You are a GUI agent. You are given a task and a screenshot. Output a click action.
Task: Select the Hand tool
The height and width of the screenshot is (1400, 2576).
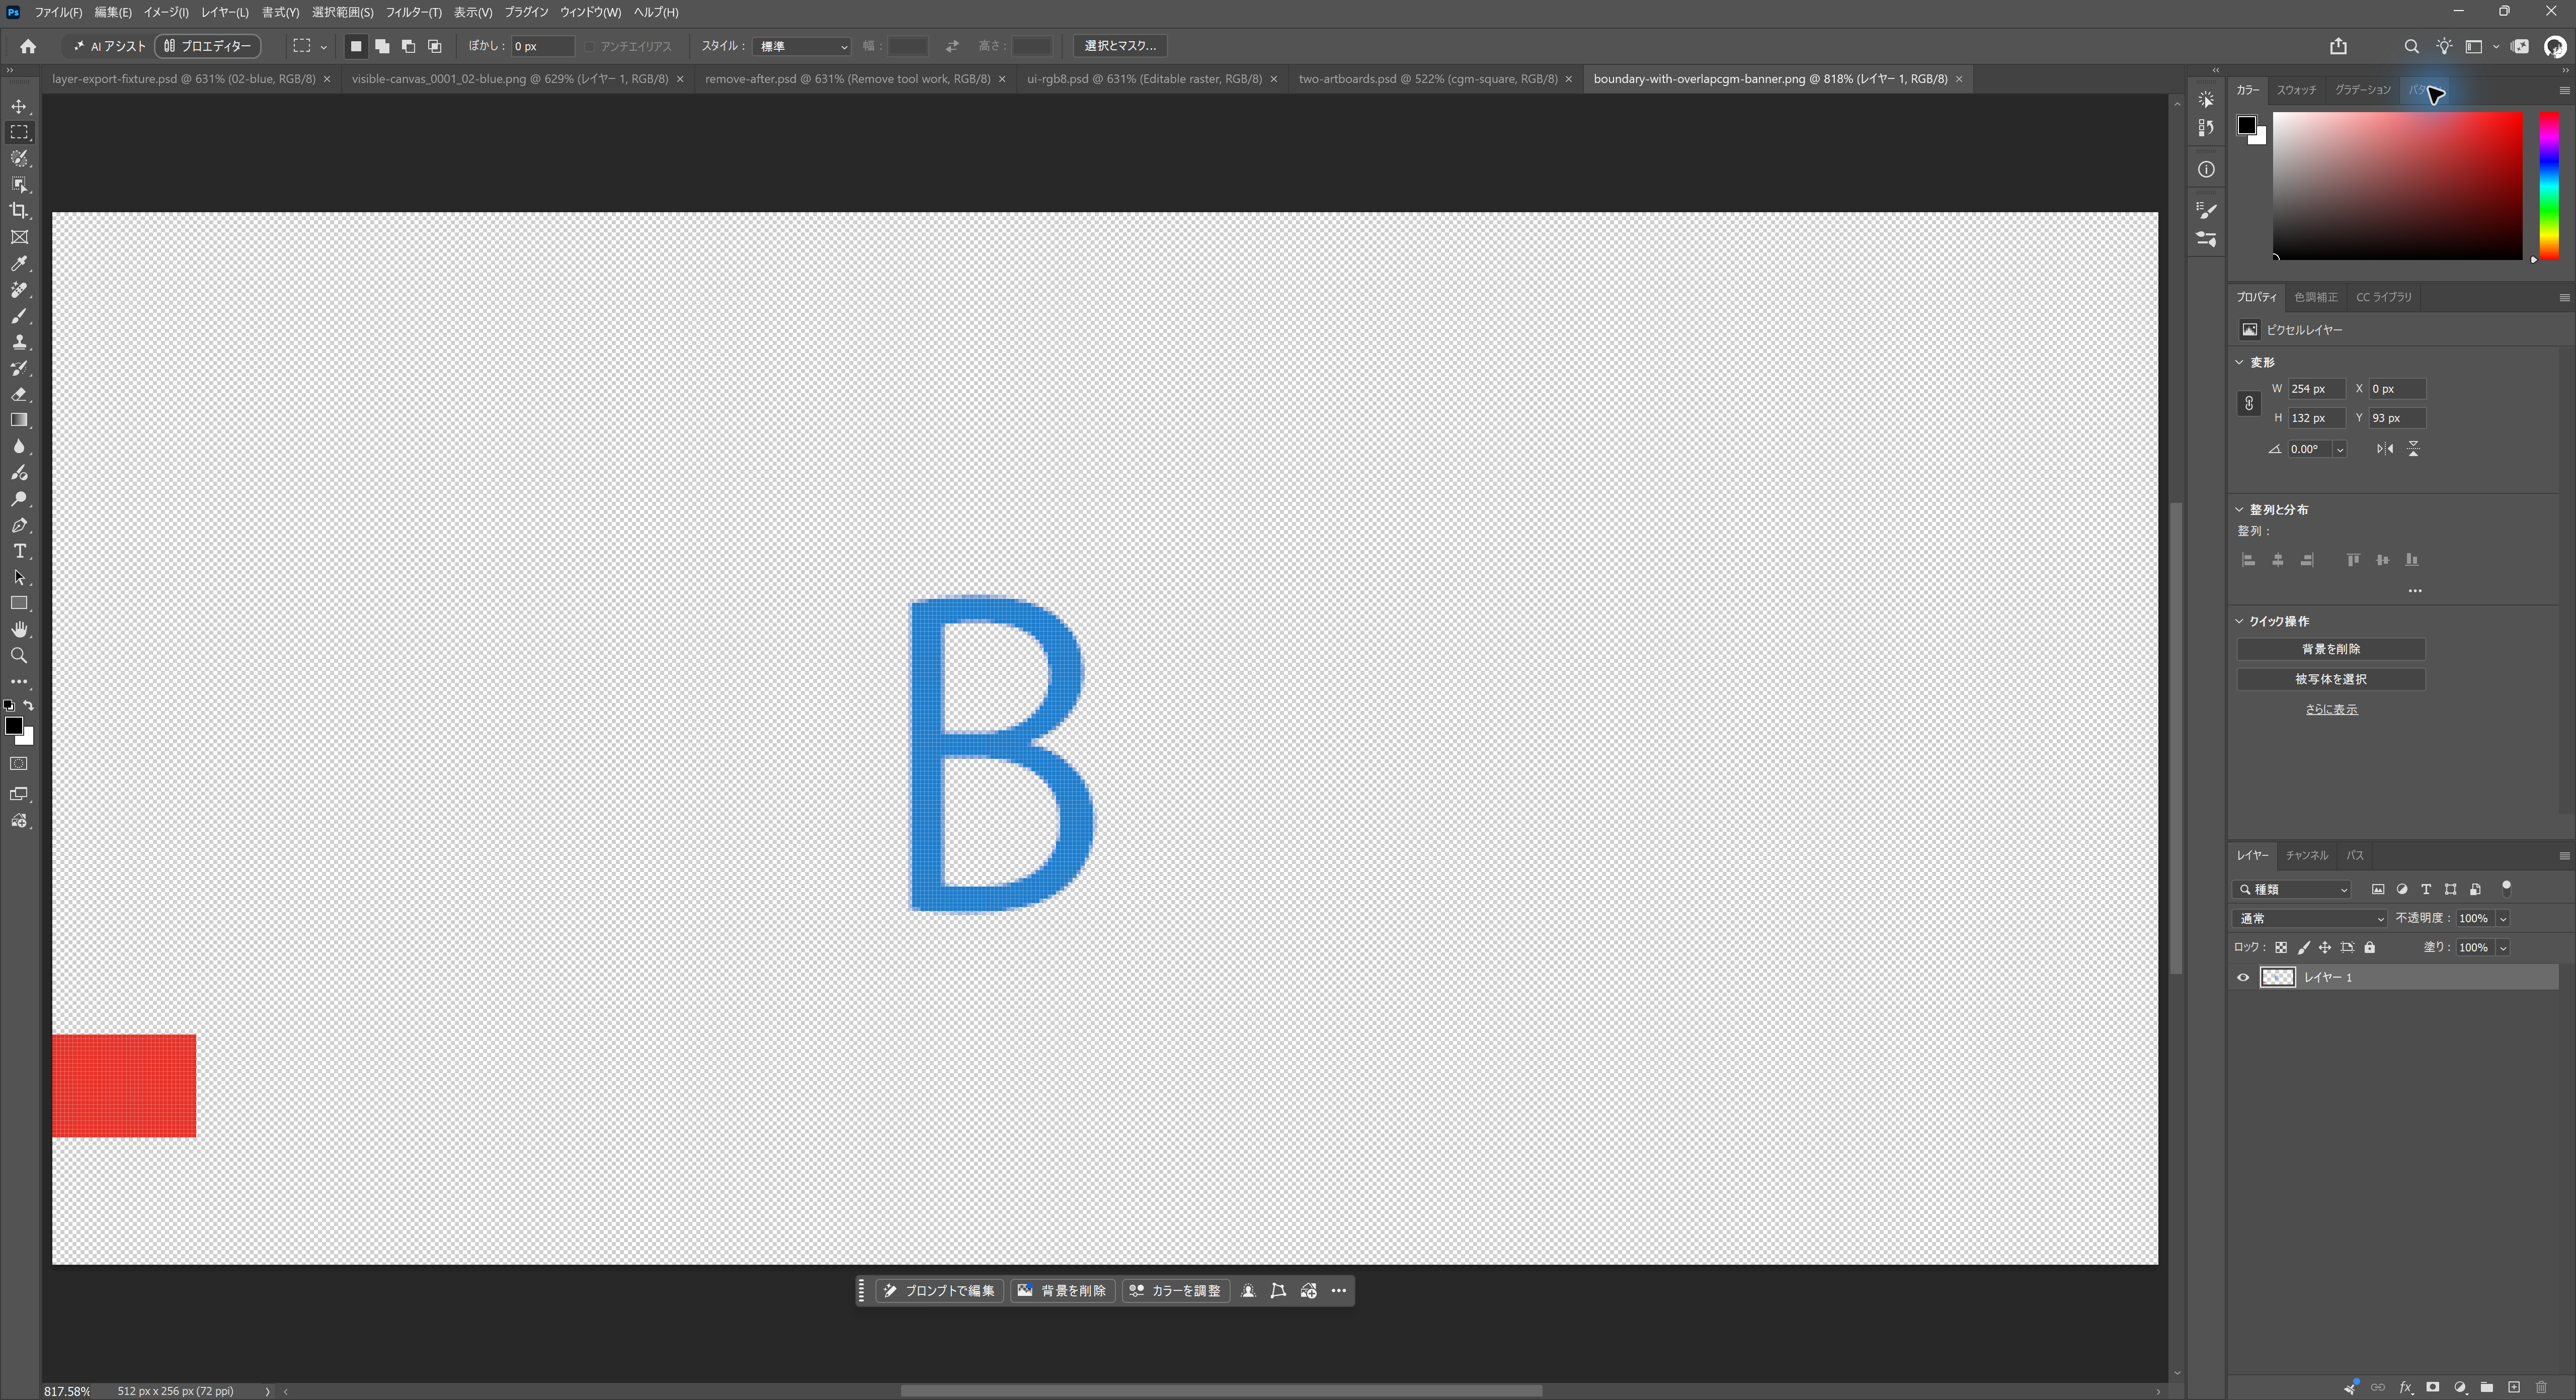(x=19, y=630)
